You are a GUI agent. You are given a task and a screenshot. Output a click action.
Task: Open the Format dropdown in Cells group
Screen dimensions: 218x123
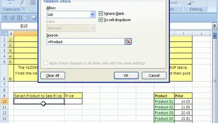coord(180,2)
